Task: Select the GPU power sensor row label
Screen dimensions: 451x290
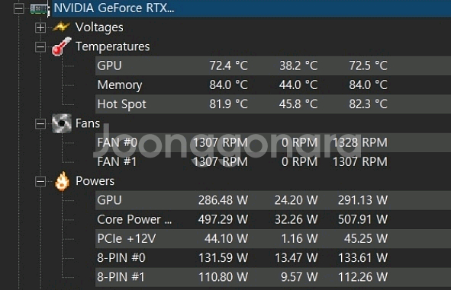Action: [x=109, y=200]
